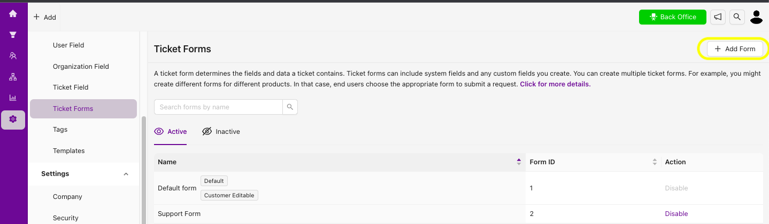The width and height of the screenshot is (769, 224).
Task: Click the search forms magnifier button
Action: click(x=290, y=107)
